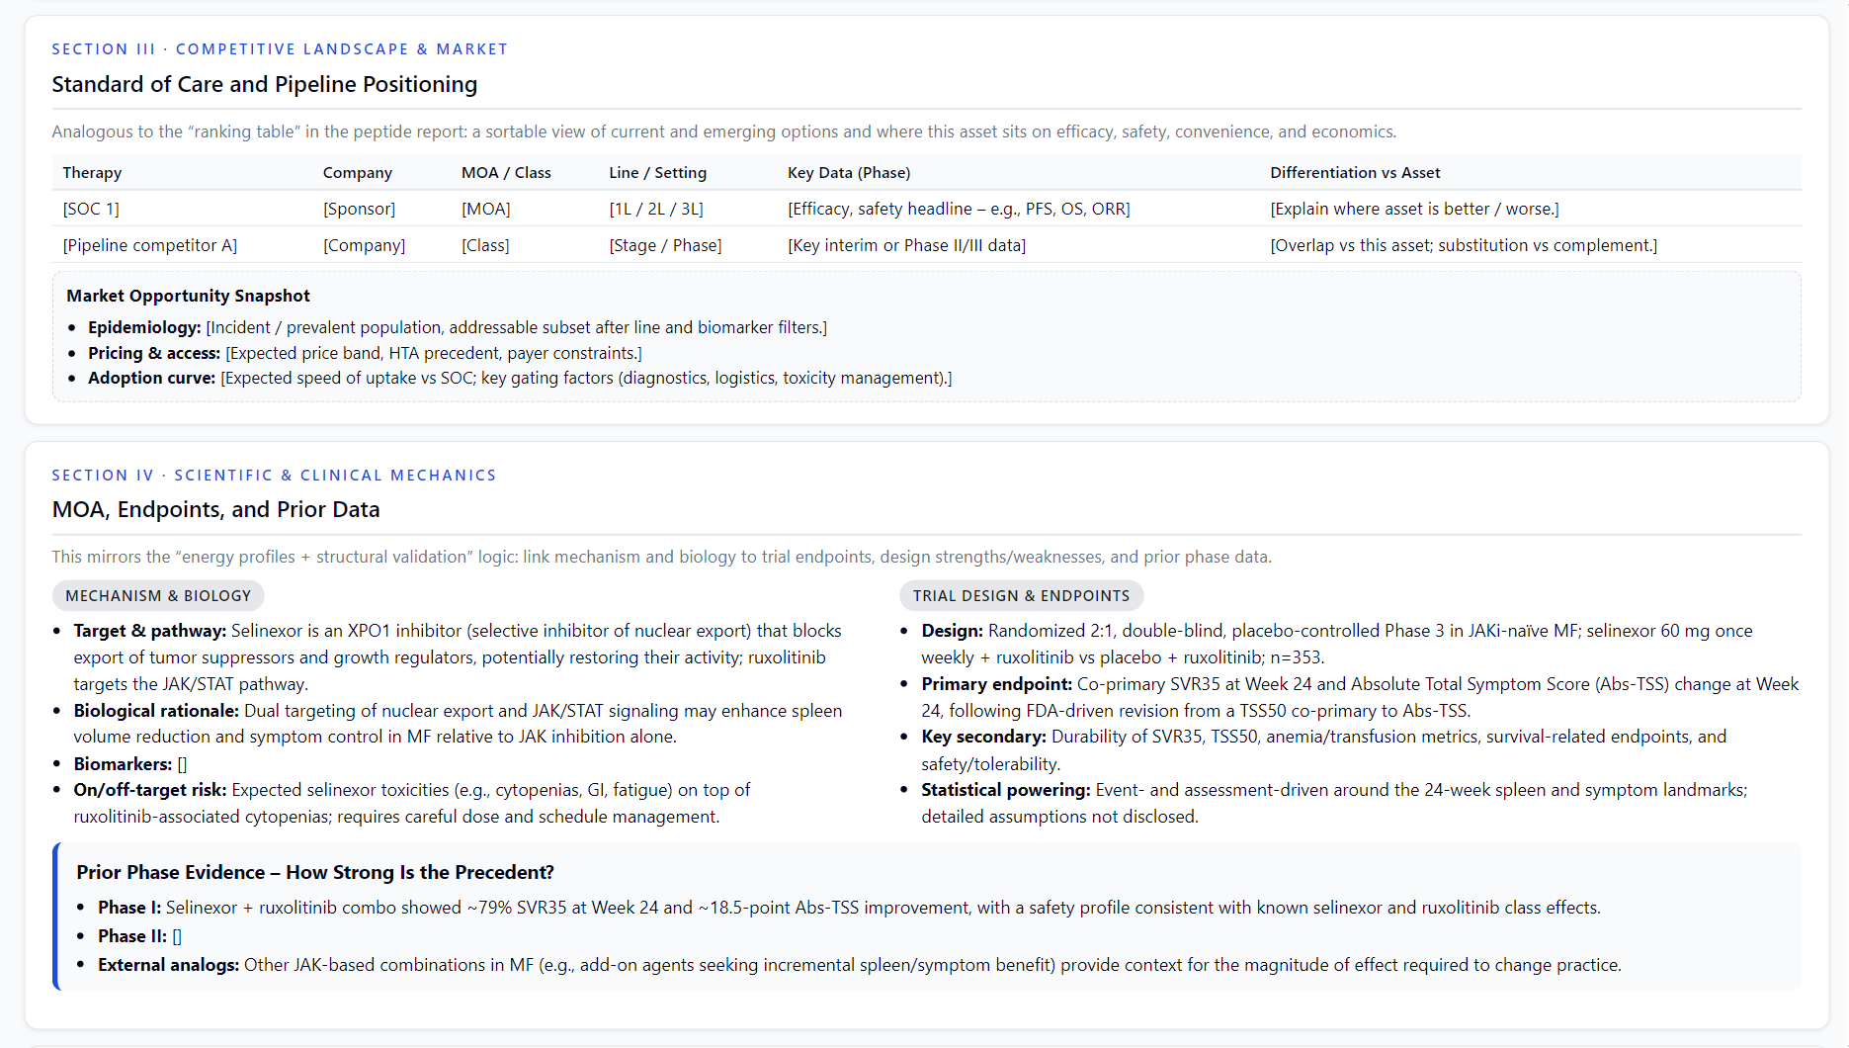Open the SECTION IV Scientific & Clinical Mechanics header
Viewport: 1849px width, 1048px height.
(x=274, y=475)
